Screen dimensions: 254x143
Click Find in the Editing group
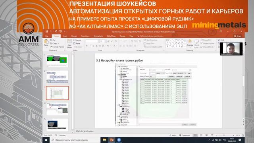[221, 40]
